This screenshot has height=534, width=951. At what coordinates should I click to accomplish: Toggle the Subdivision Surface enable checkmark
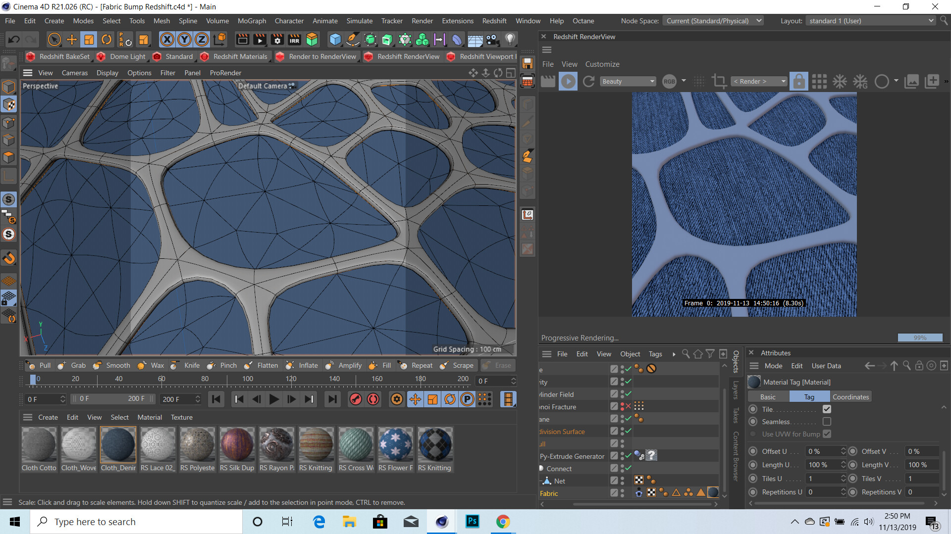tap(628, 431)
